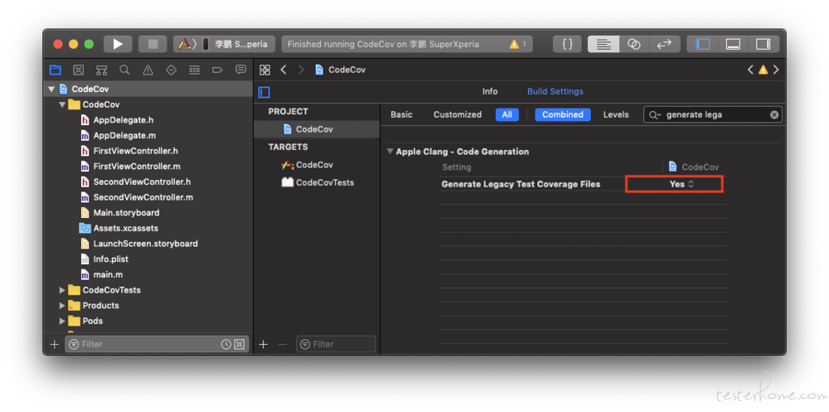Switch to the Build Settings tab
Screen dimensions: 829x412
click(555, 91)
